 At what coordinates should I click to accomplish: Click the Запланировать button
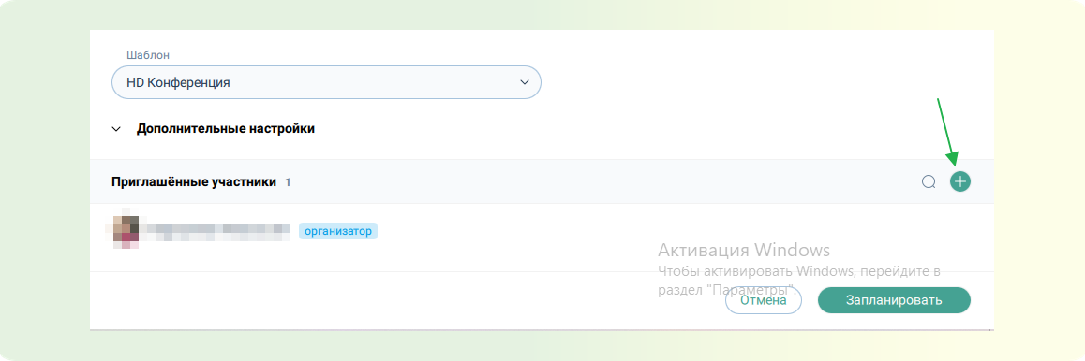point(894,300)
